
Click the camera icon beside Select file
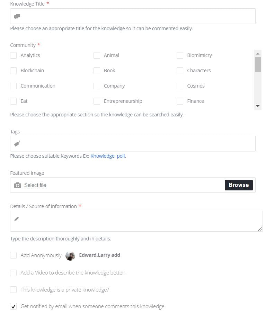click(17, 185)
